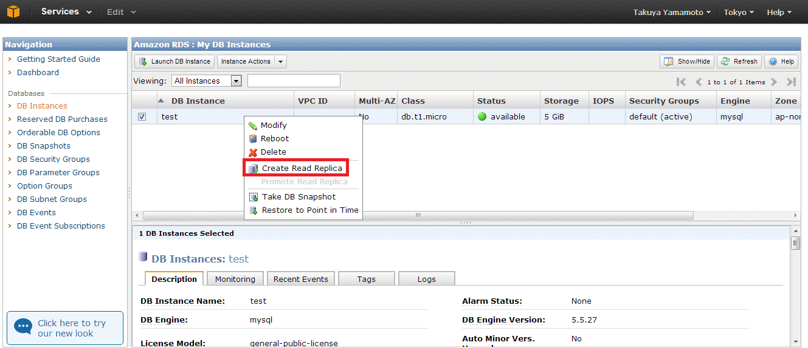Click Launch DB Instance button
Screen dimensions: 808x348
pyautogui.click(x=174, y=61)
